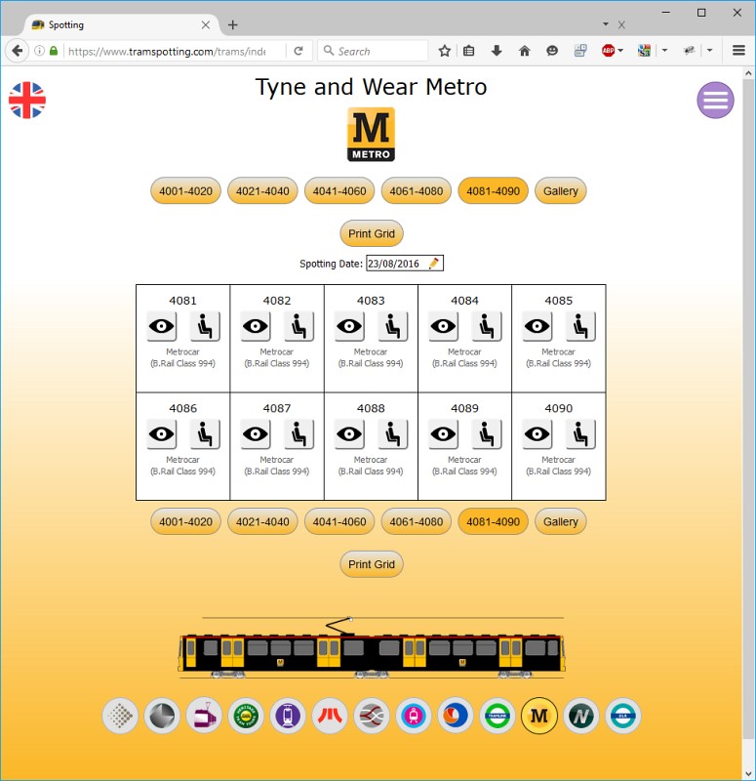The image size is (756, 781).
Task: Click the pencil icon in Spotting Date field
Action: pos(433,263)
